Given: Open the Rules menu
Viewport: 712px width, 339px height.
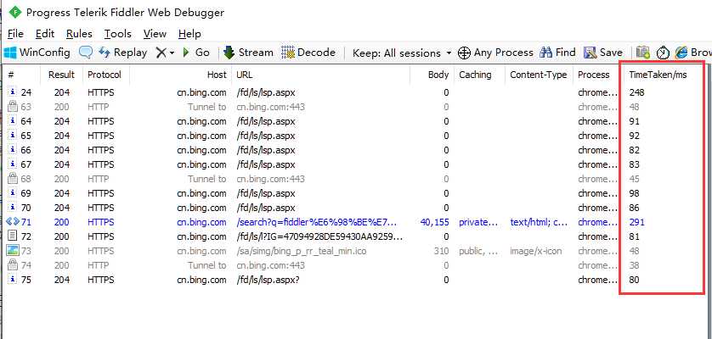Looking at the screenshot, I should [x=79, y=34].
